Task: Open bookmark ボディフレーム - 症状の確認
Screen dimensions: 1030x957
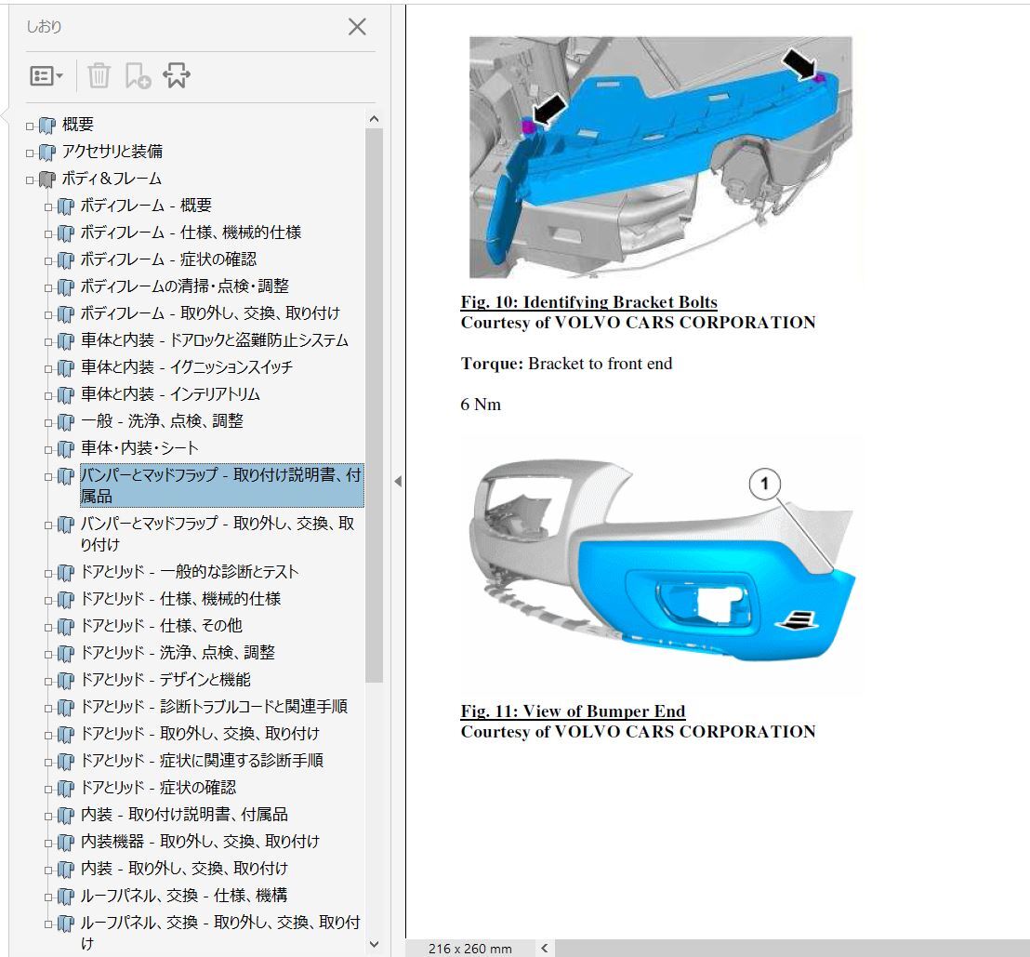Action: (168, 259)
